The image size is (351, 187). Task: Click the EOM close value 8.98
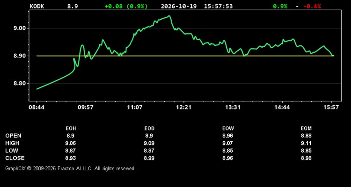pyautogui.click(x=306, y=158)
